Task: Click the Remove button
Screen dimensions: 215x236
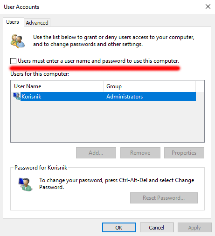Action: pos(140,153)
